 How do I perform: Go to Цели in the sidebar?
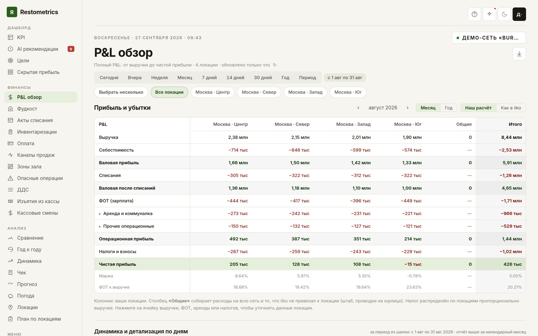click(x=41, y=60)
